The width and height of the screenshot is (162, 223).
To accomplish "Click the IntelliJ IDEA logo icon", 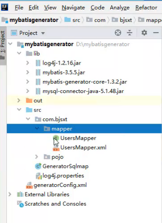I will (5, 7).
